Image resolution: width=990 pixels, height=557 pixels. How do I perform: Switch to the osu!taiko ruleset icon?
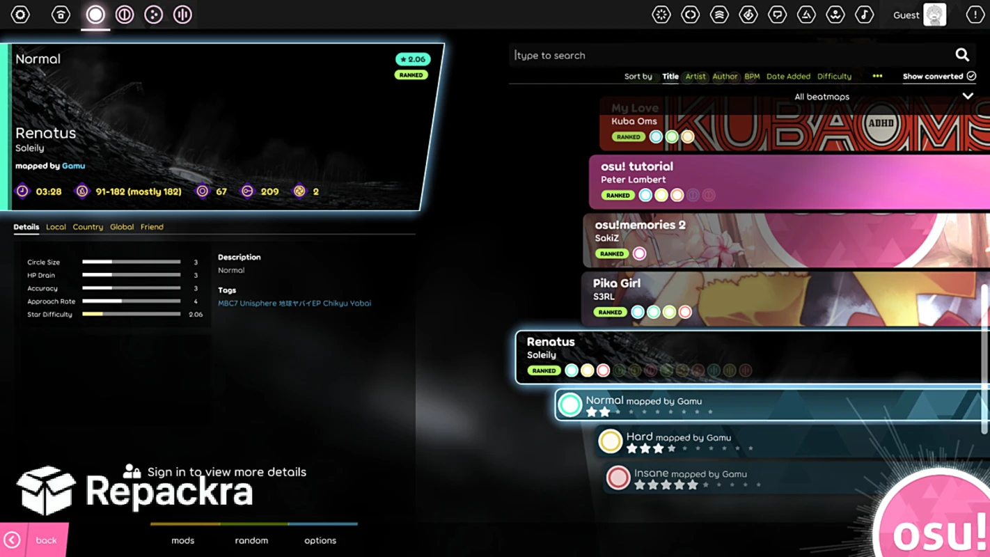(125, 15)
